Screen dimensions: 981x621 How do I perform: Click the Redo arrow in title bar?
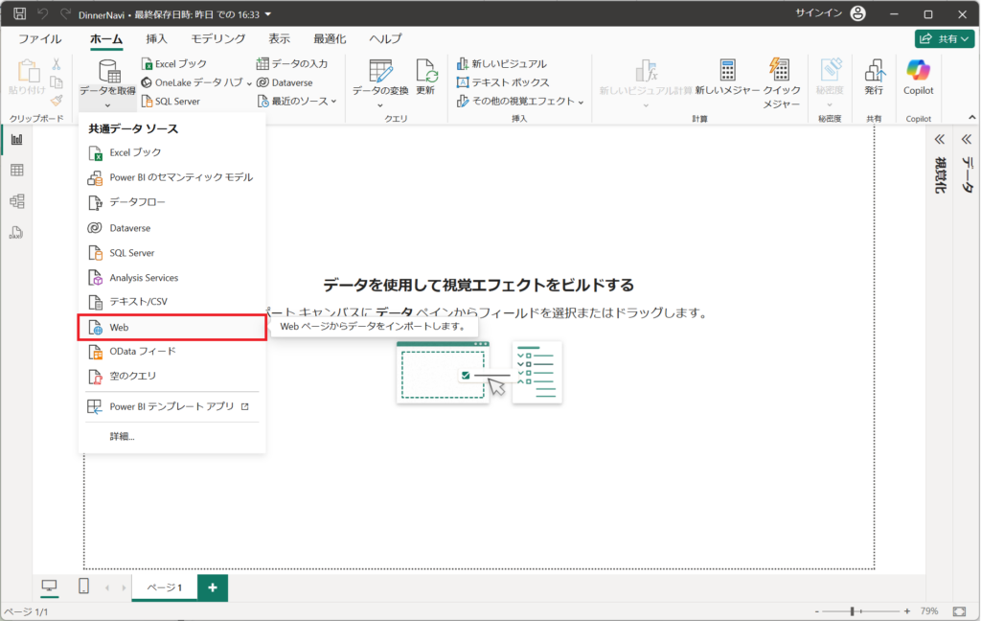65,13
